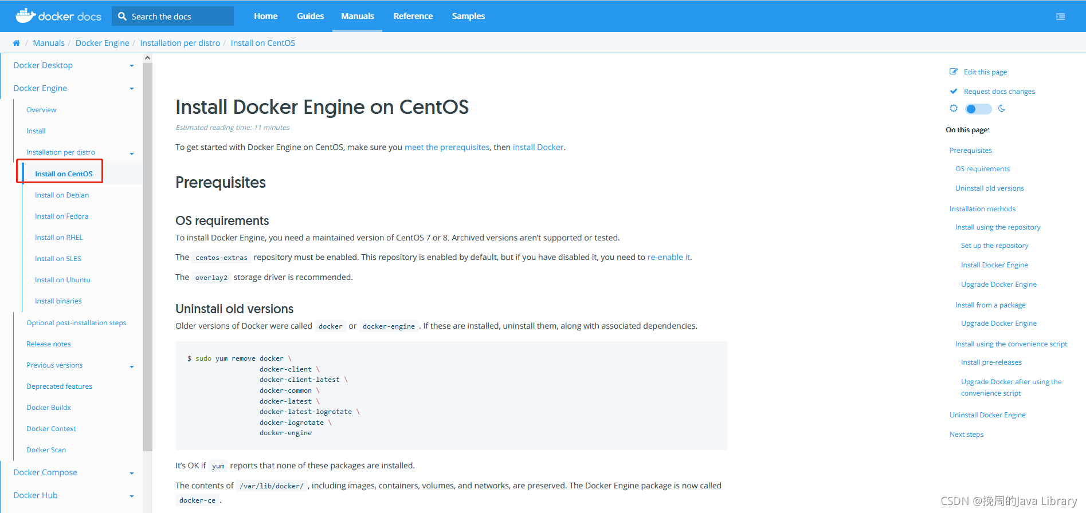The width and height of the screenshot is (1086, 513).
Task: Switch to the Reference tab
Action: [x=413, y=16]
